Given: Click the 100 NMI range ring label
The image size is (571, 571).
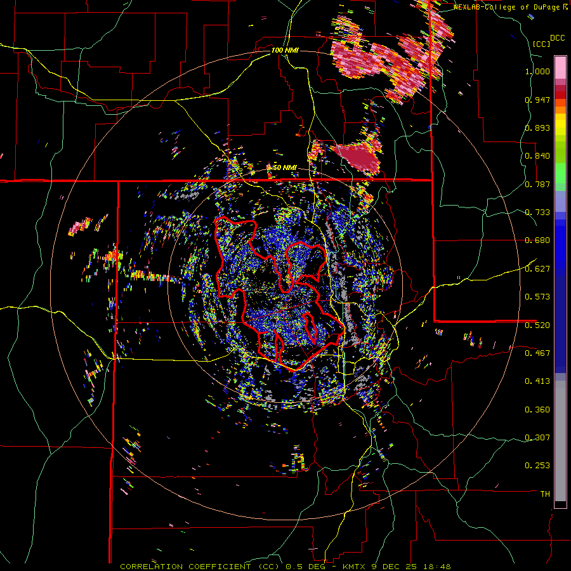Looking at the screenshot, I should coord(285,50).
